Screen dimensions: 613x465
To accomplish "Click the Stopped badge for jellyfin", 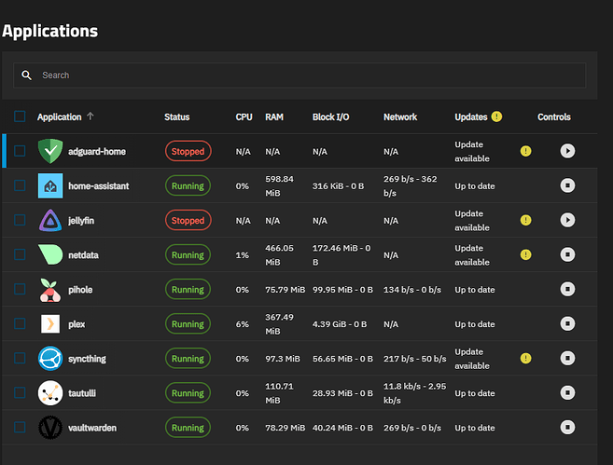I will pyautogui.click(x=188, y=220).
